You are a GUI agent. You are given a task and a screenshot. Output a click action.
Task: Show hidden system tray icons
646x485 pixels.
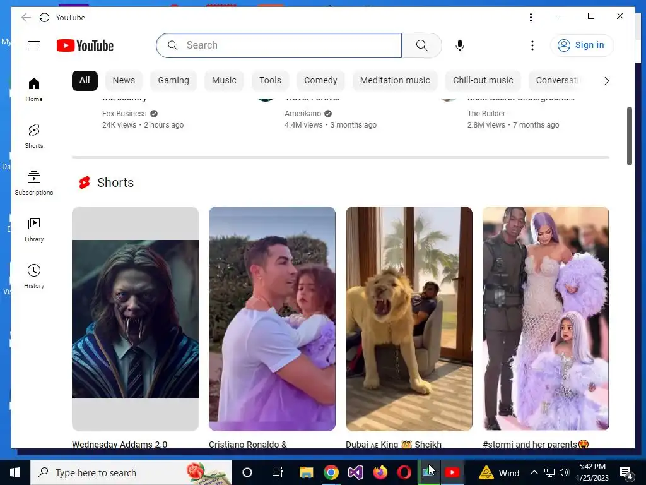(x=534, y=472)
